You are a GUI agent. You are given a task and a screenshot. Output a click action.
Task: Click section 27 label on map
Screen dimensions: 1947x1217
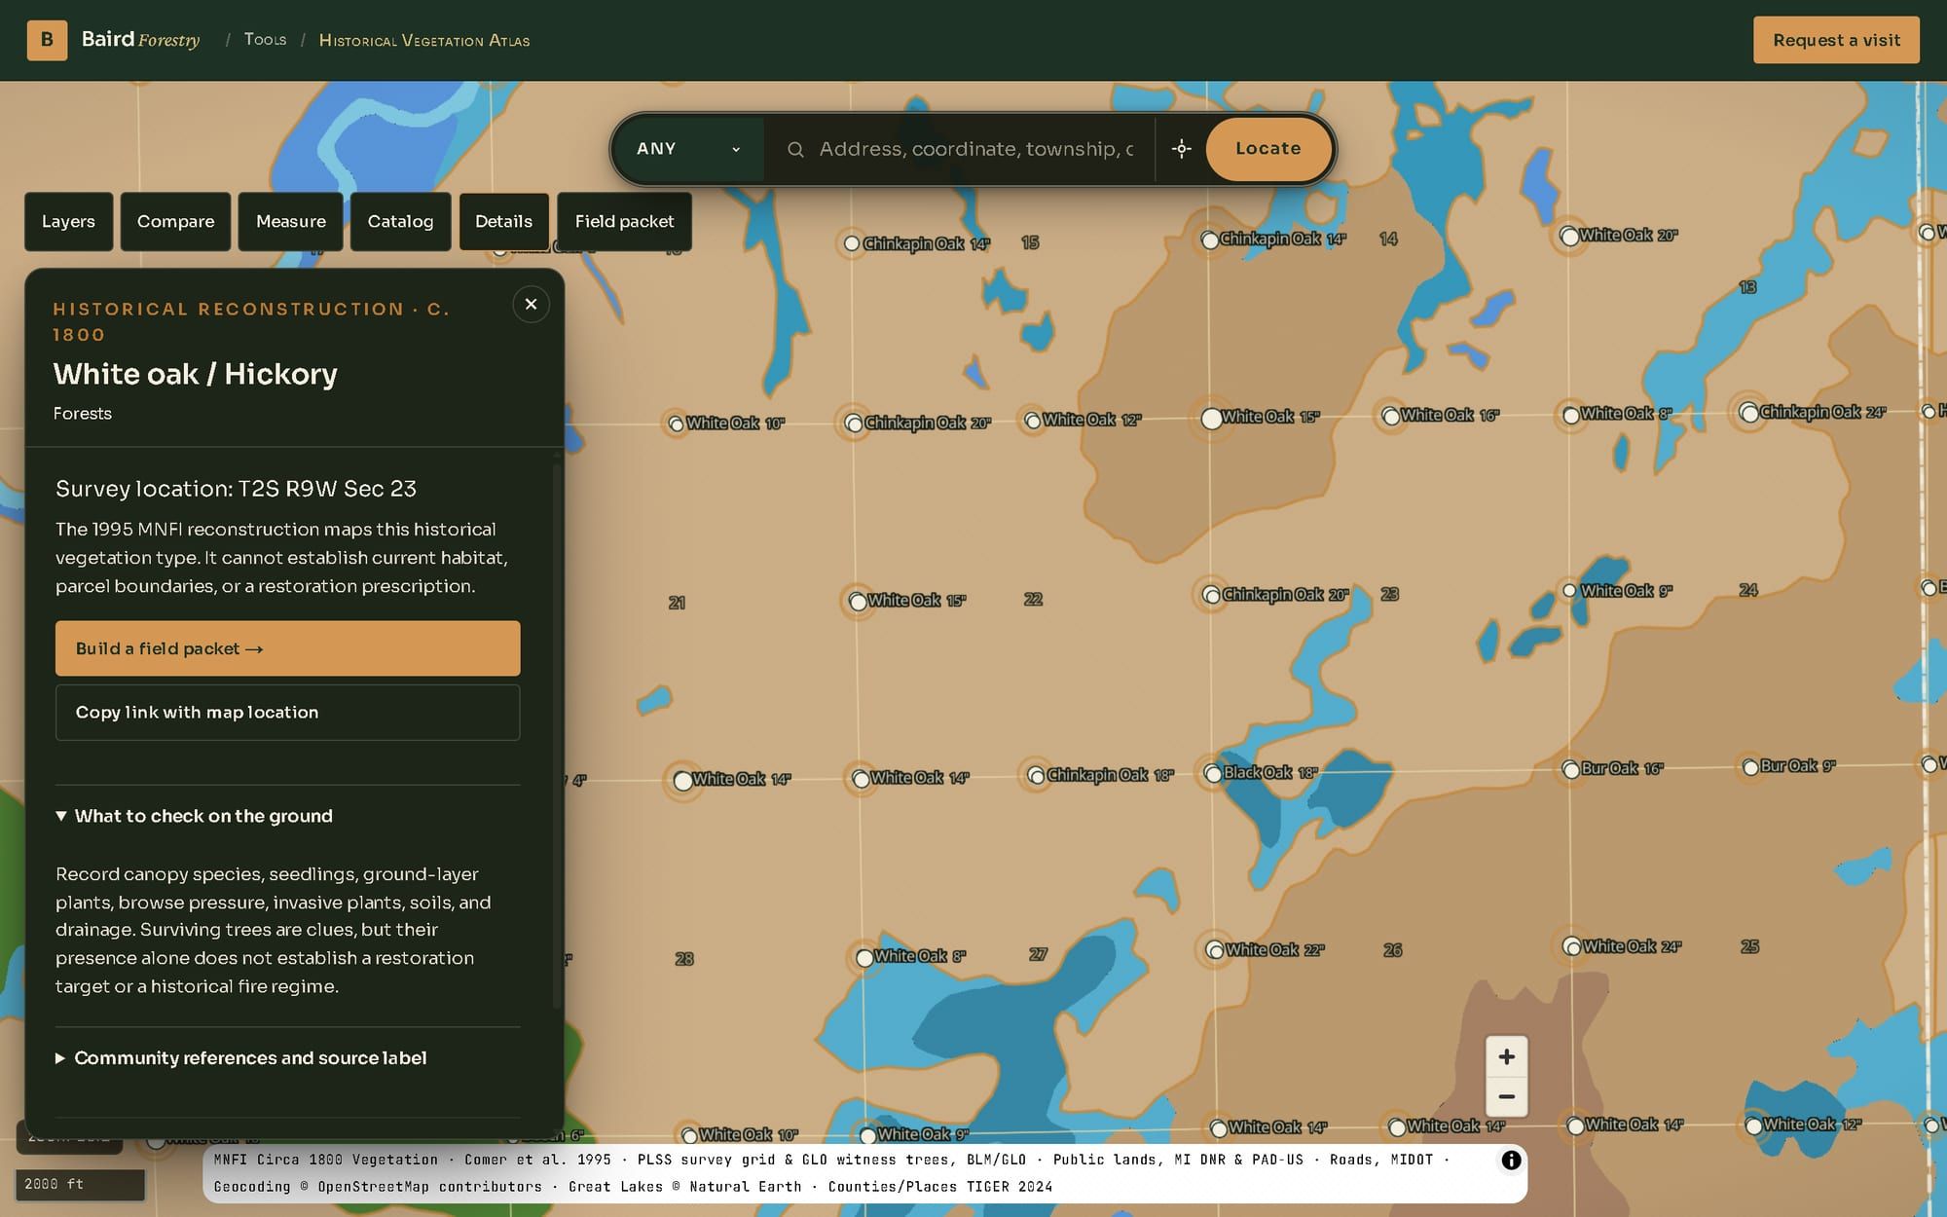pos(1038,955)
